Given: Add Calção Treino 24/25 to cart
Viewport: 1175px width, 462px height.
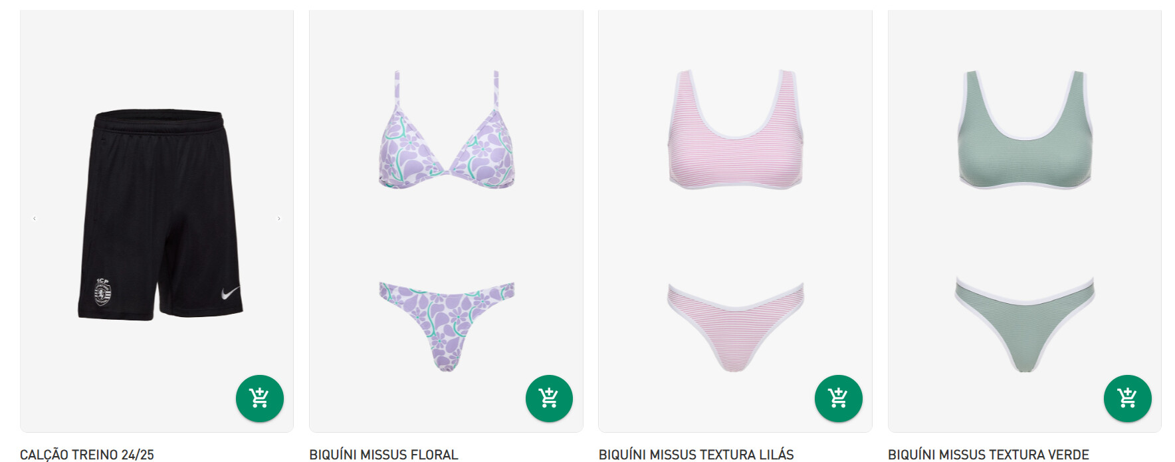Looking at the screenshot, I should pos(260,398).
